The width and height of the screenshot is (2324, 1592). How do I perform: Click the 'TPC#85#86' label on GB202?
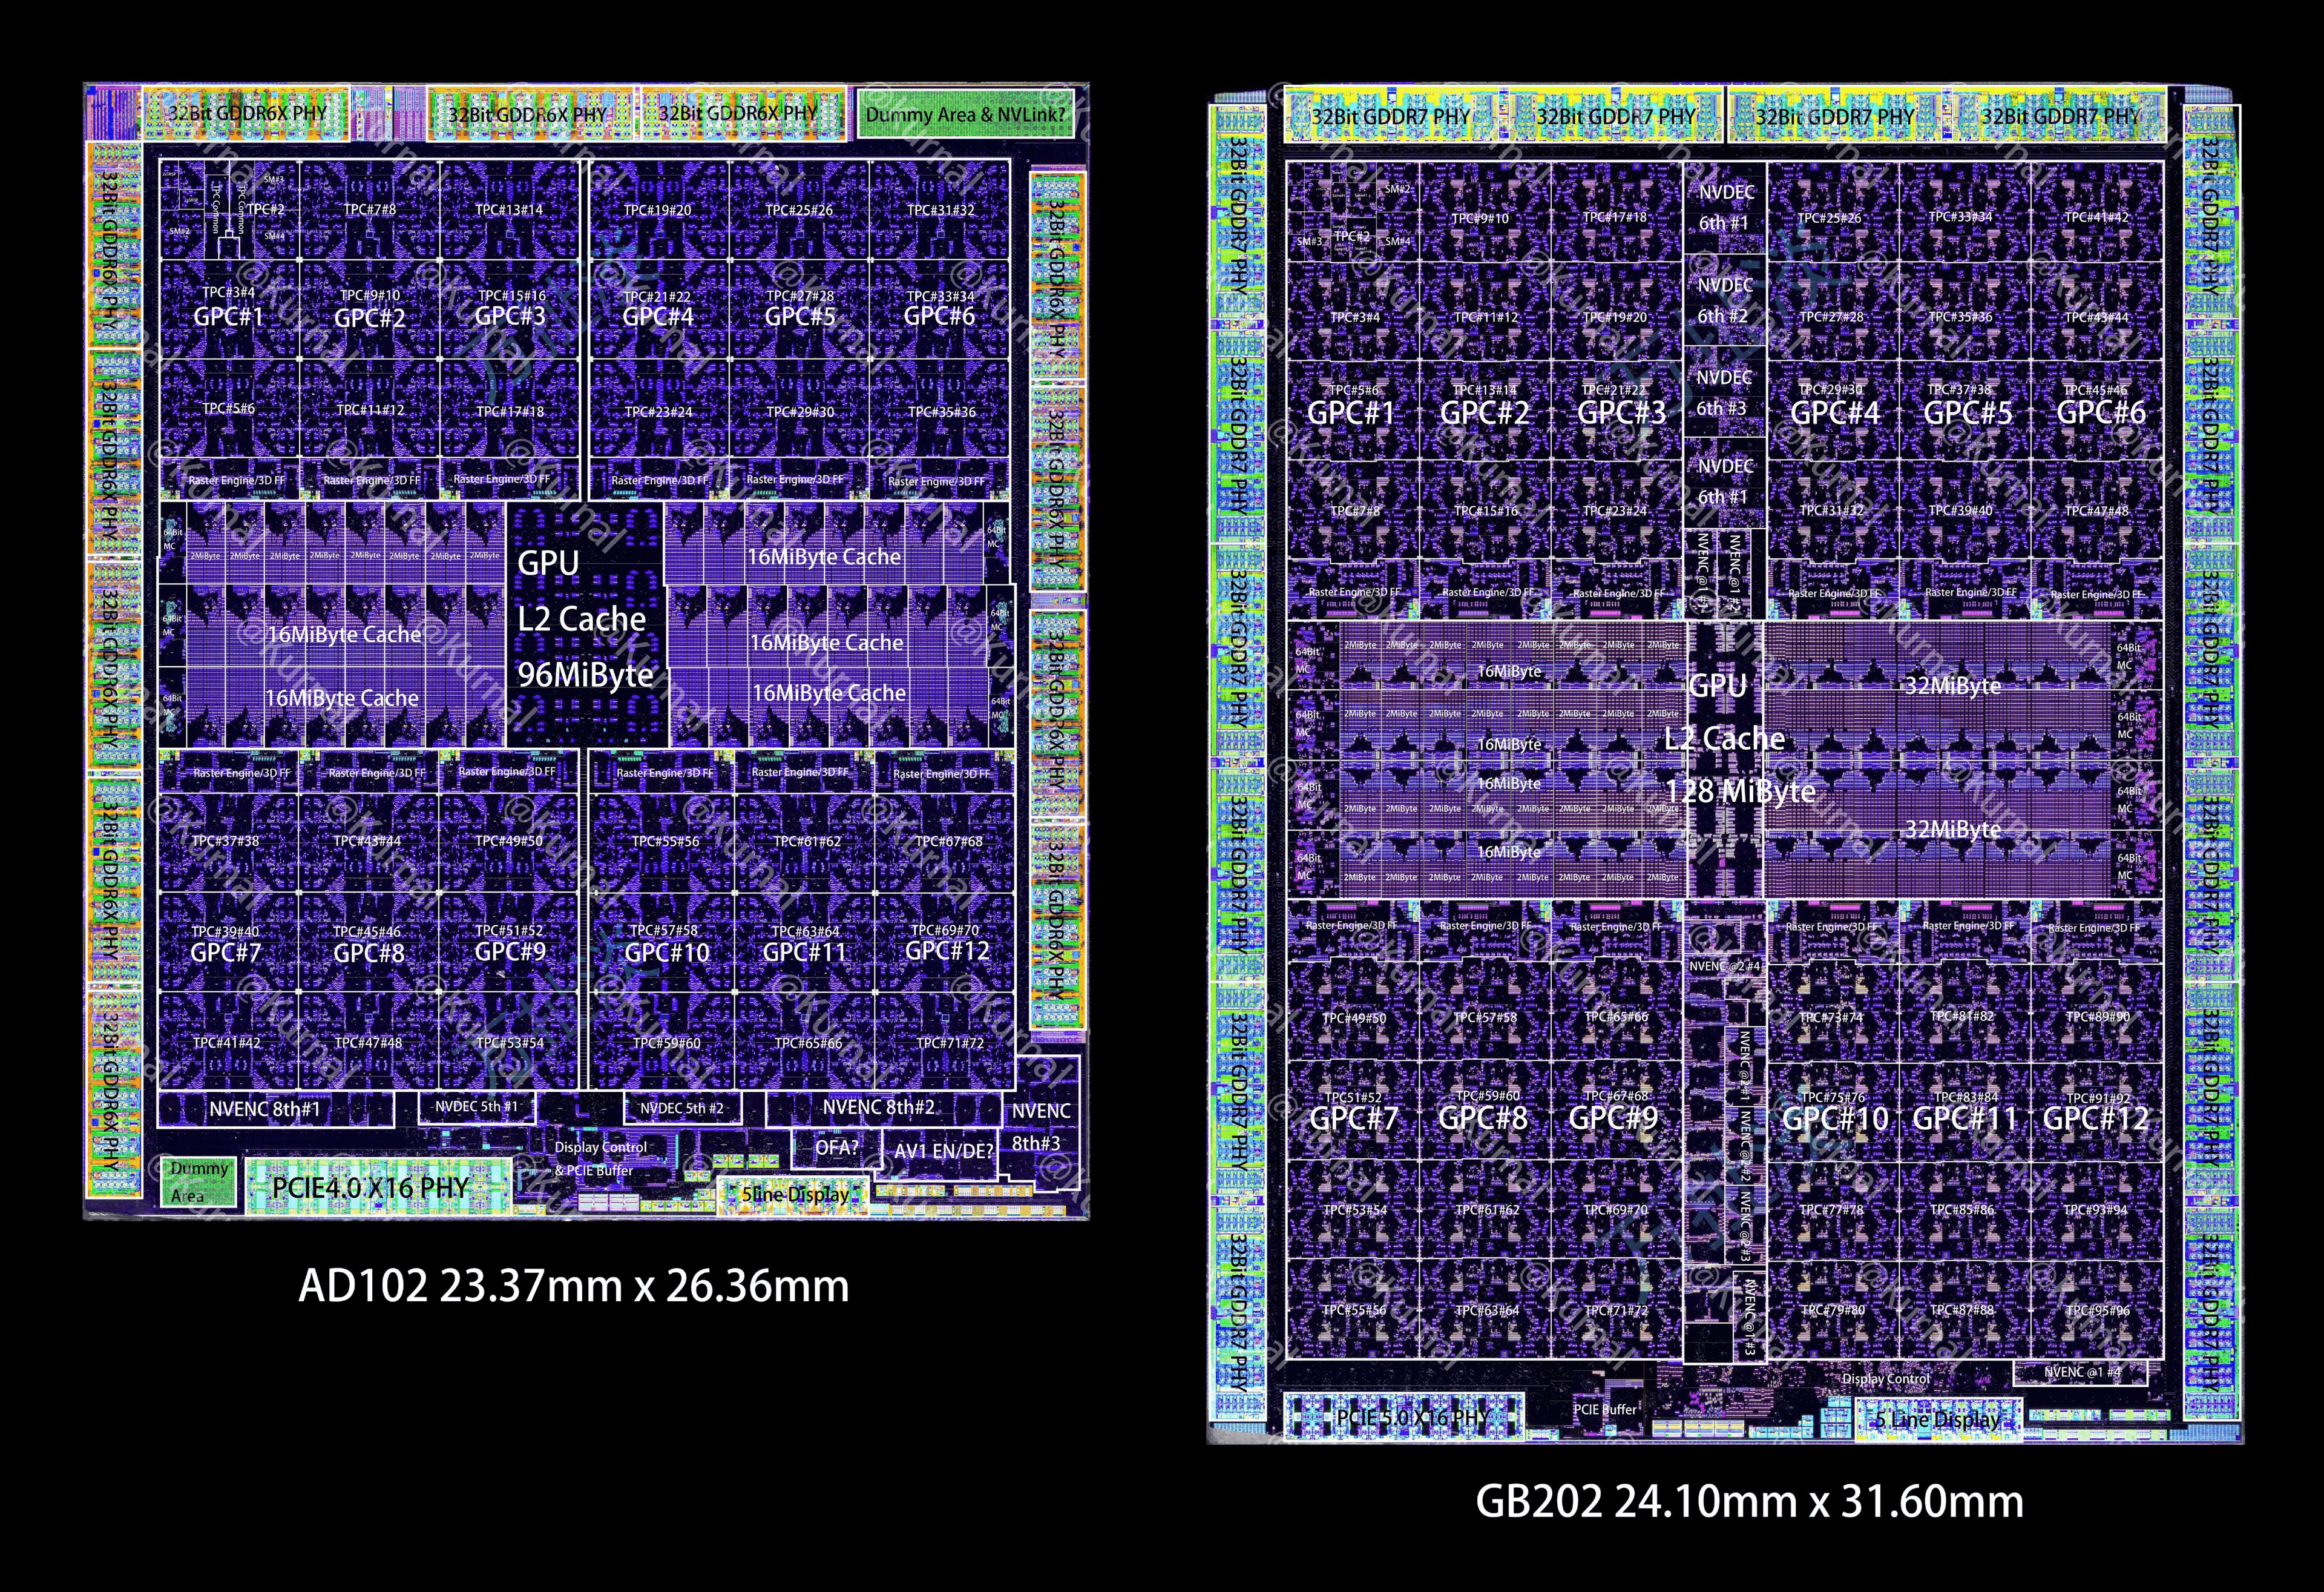[x=1962, y=1211]
